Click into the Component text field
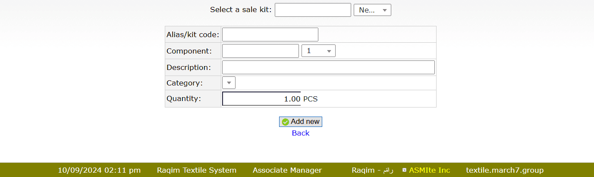The width and height of the screenshot is (594, 177). click(x=260, y=51)
